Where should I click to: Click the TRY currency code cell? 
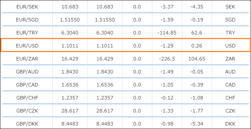click(x=230, y=33)
